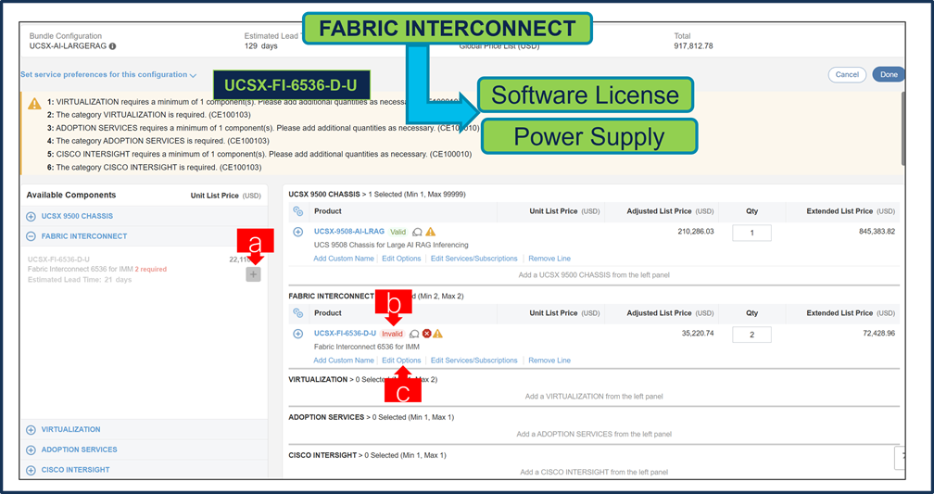
Task: Click comment icon on UCSX-9508-AI-LRAG row
Action: coord(418,232)
